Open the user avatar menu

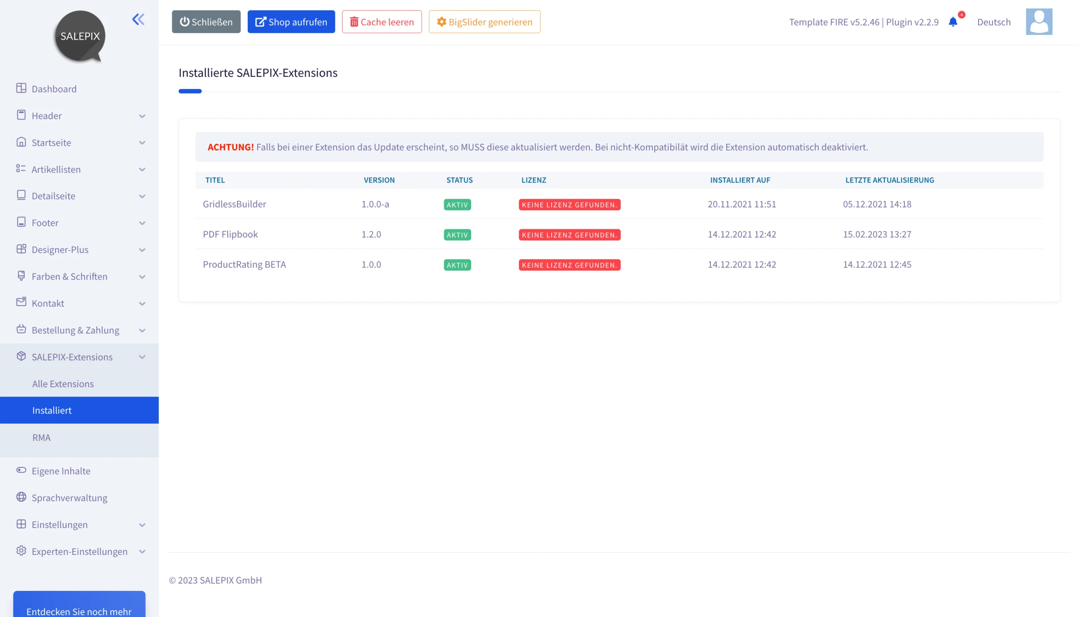pyautogui.click(x=1039, y=22)
